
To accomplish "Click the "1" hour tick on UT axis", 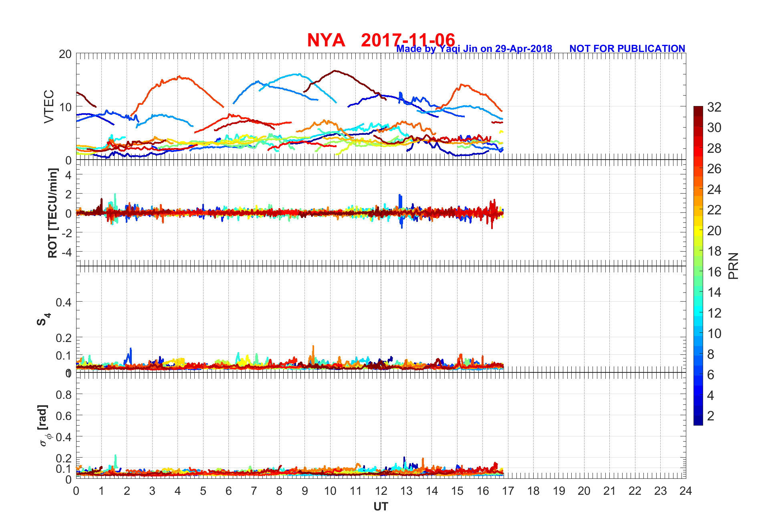I will 101,491.
